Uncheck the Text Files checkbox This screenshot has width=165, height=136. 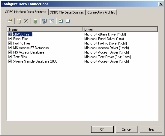coord(10,57)
